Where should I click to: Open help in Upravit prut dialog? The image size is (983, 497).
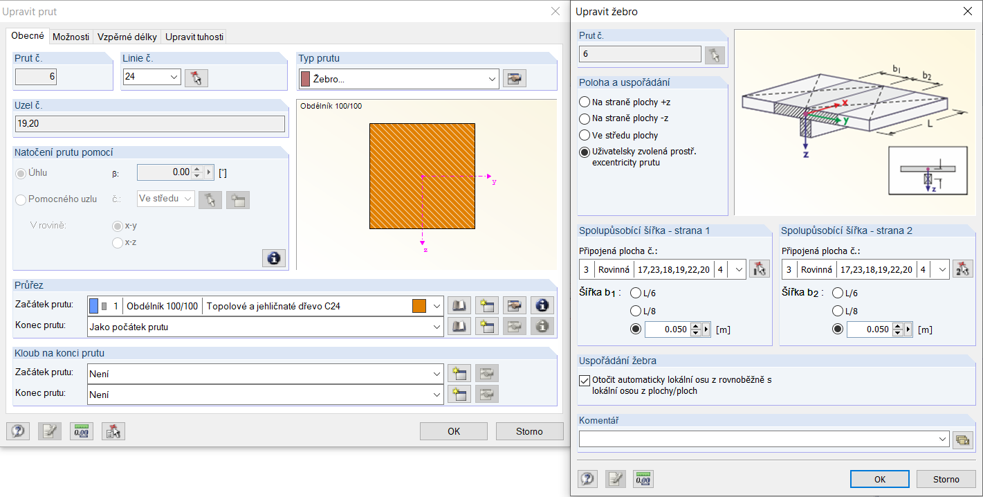coord(18,431)
